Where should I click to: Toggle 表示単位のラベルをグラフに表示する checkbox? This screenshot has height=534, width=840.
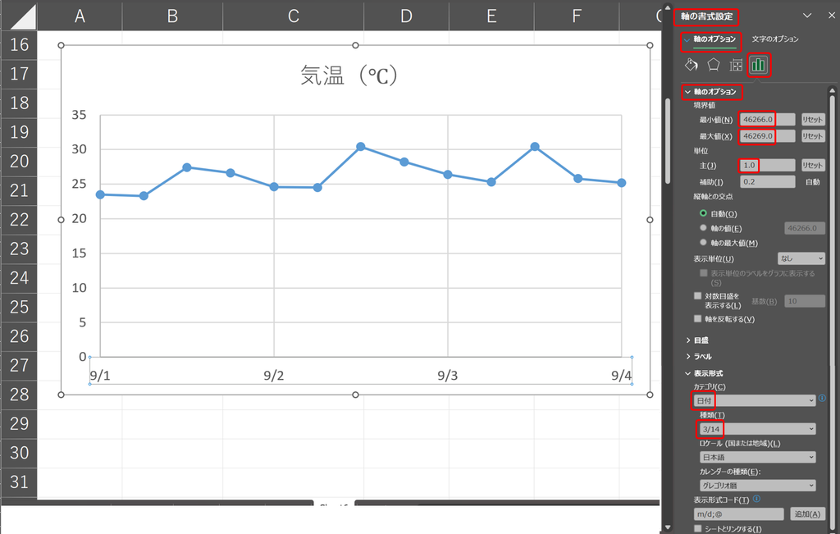click(x=703, y=273)
